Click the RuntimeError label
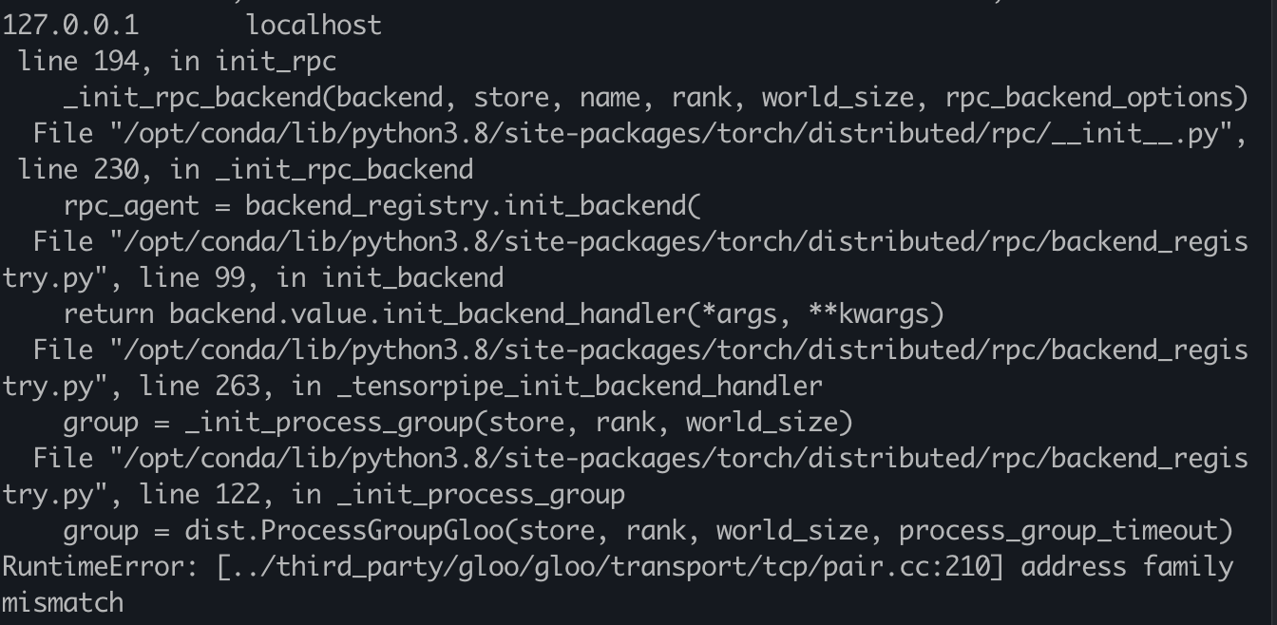This screenshot has height=625, width=1277. click(x=99, y=567)
